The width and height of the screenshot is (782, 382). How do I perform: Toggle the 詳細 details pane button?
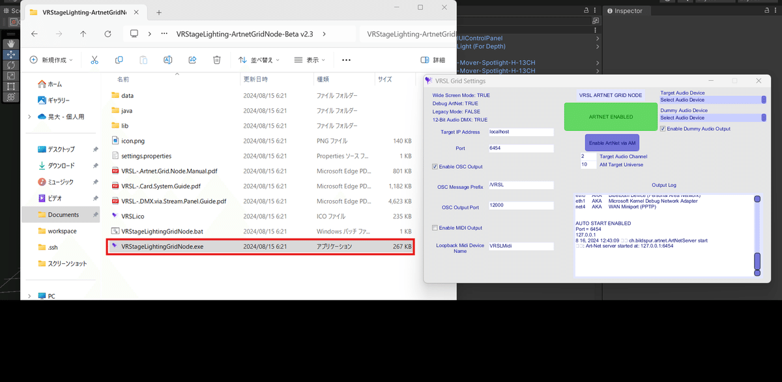[x=433, y=60]
